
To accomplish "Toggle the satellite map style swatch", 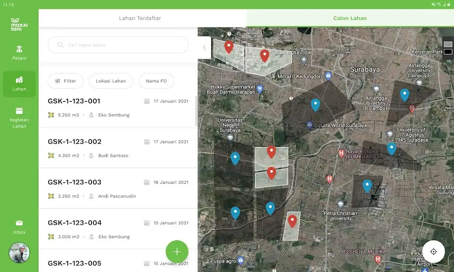I will pyautogui.click(x=448, y=44).
